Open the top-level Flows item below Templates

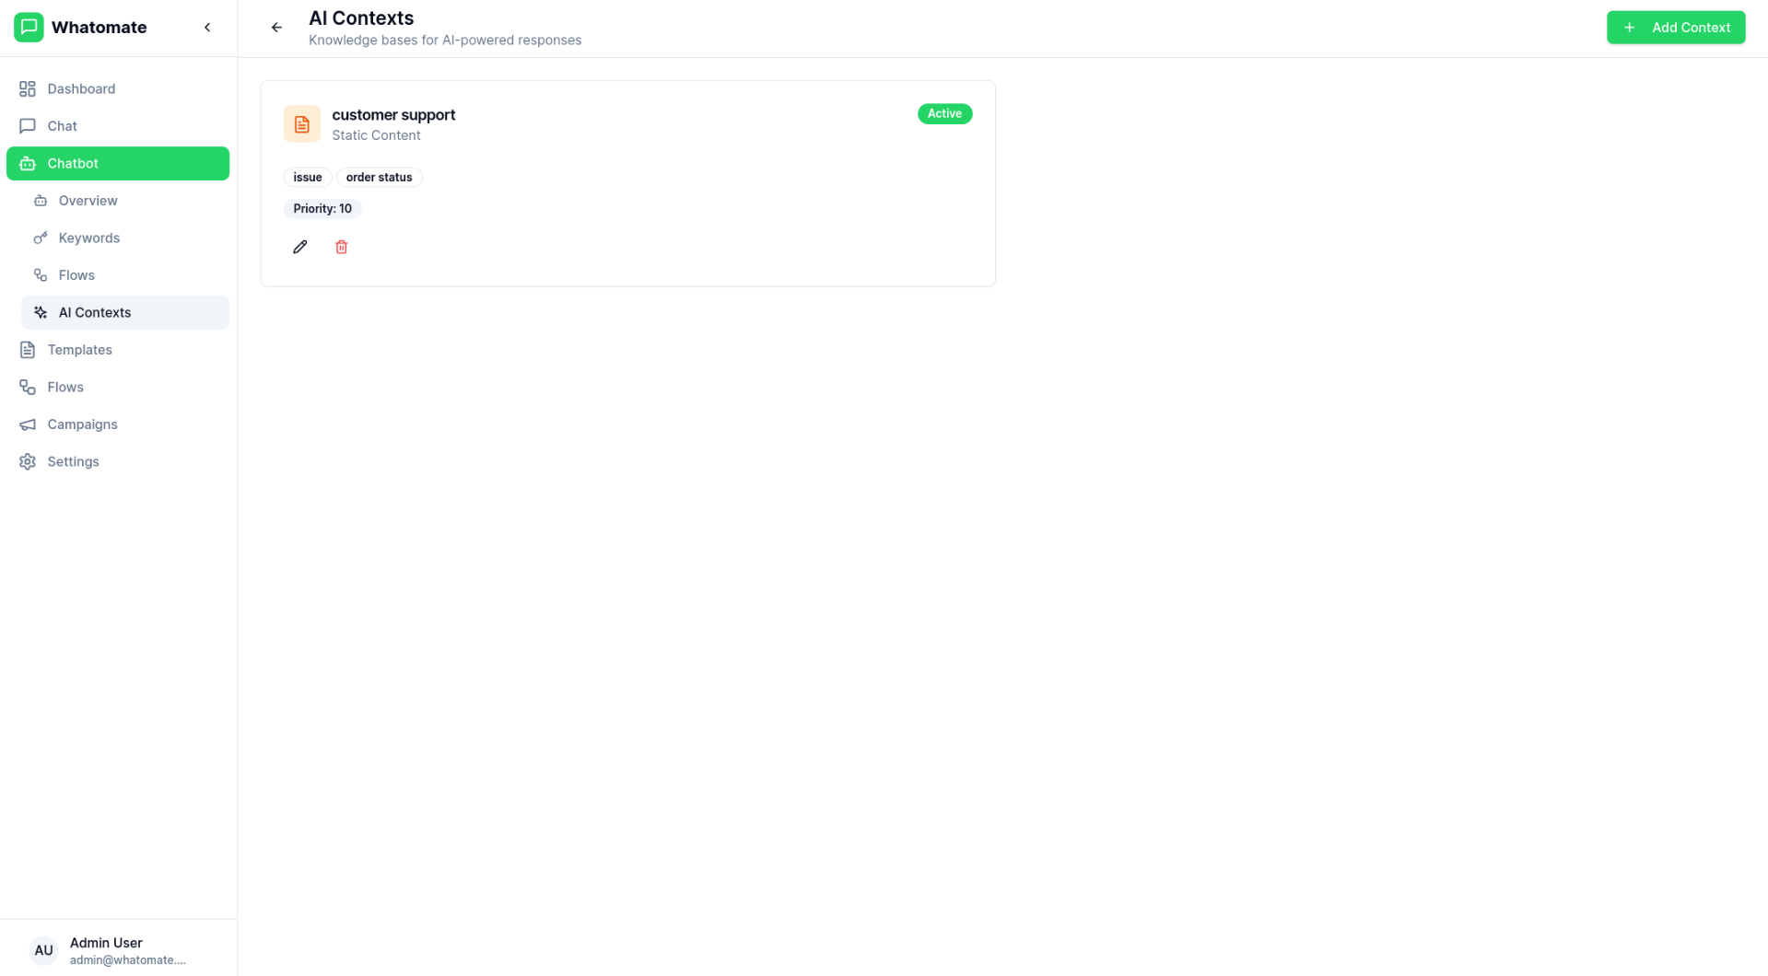point(118,388)
